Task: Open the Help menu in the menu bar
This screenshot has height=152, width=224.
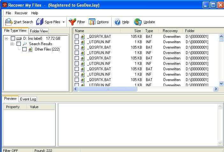Action: coord(35,13)
